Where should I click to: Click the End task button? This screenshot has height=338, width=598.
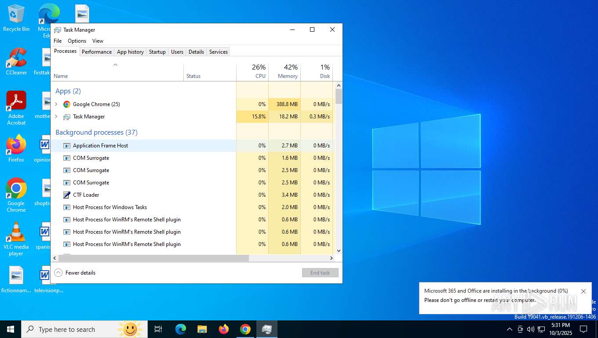click(x=320, y=273)
